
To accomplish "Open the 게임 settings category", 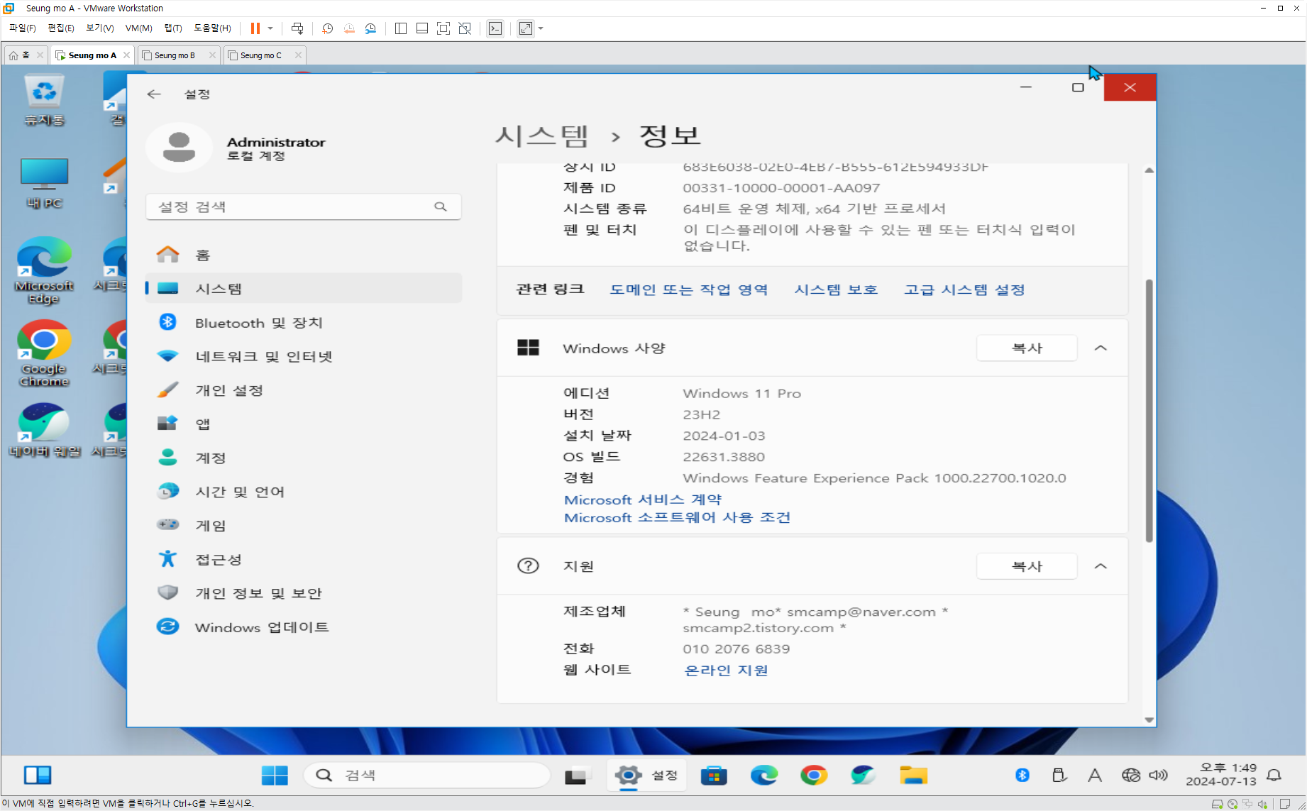I will point(304,526).
